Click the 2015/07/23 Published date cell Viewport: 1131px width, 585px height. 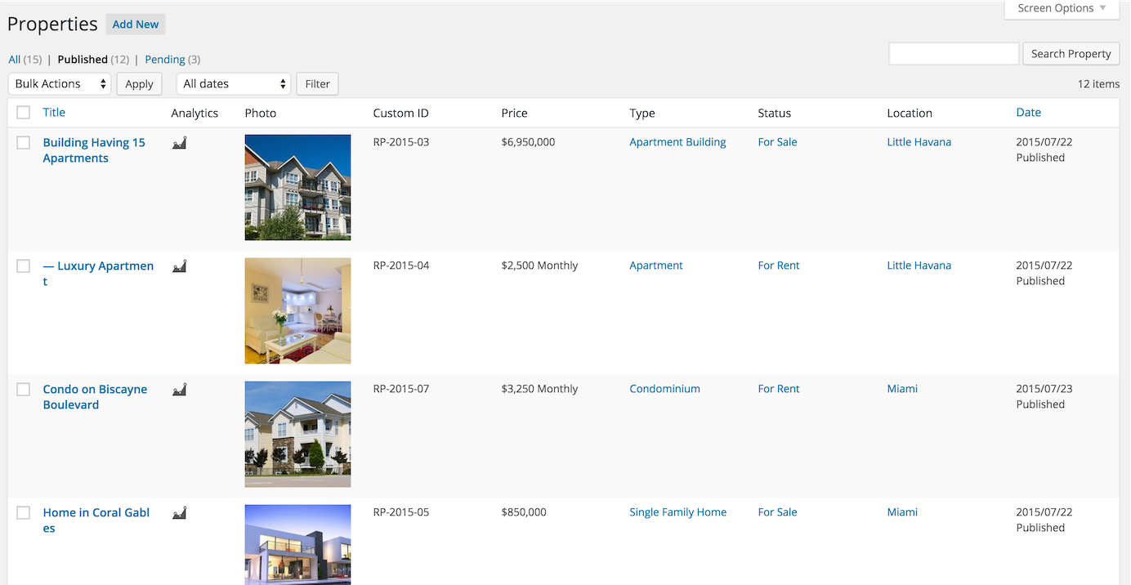(1044, 396)
